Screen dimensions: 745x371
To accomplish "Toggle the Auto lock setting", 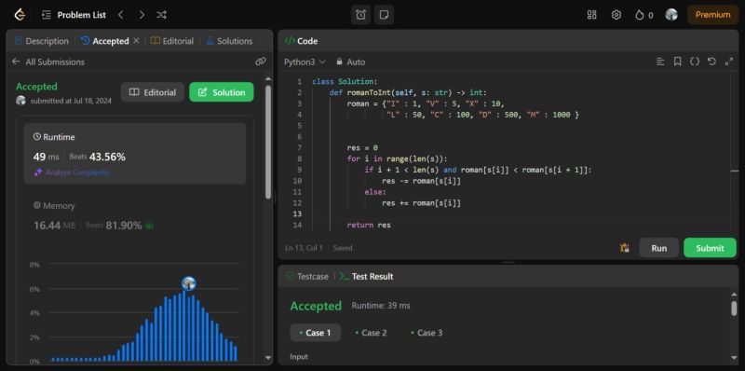I will pos(351,62).
